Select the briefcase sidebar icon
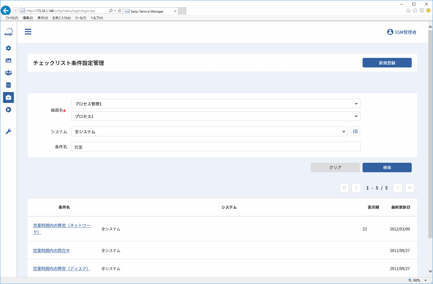This screenshot has height=284, width=433. click(x=8, y=97)
